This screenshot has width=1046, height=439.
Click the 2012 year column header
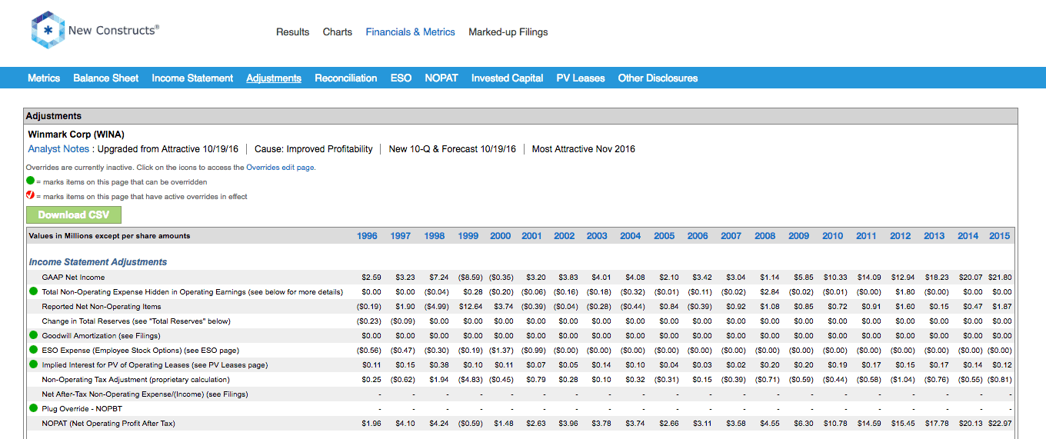pos(900,236)
